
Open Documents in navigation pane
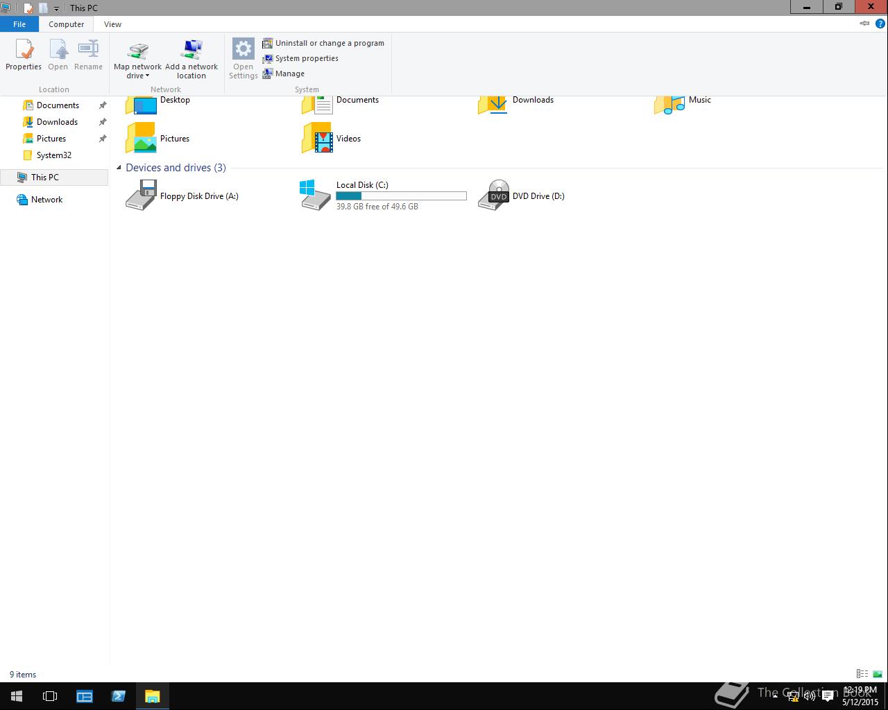click(58, 105)
